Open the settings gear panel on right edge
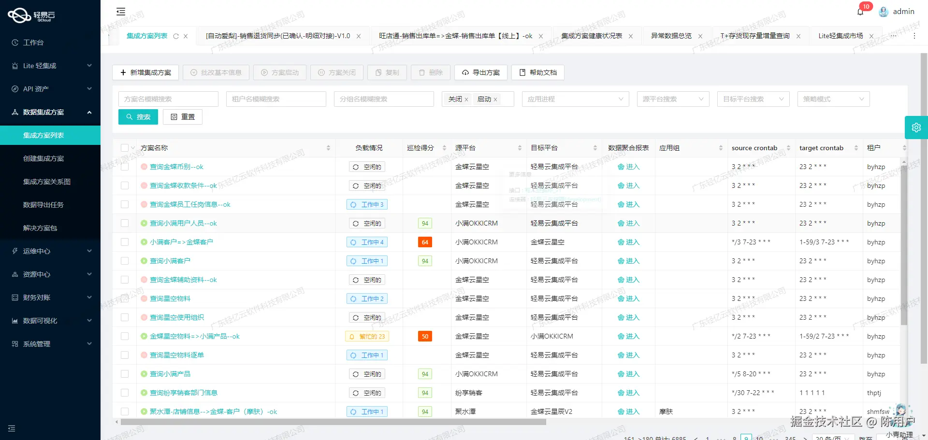The image size is (928, 440). click(x=916, y=127)
